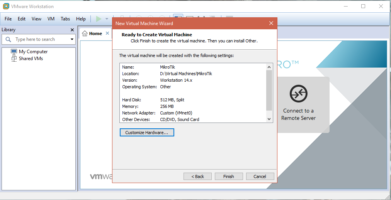Click the green Power On play icon
391x200 pixels.
(99, 18)
